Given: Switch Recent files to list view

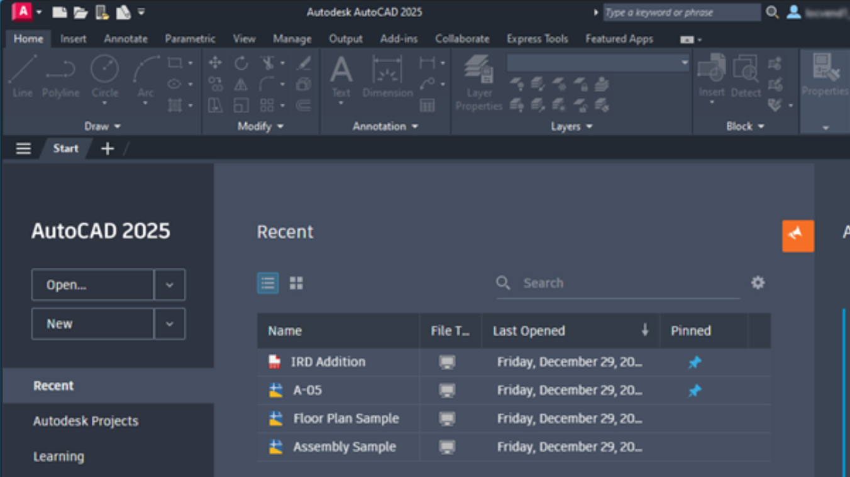Looking at the screenshot, I should click(268, 283).
